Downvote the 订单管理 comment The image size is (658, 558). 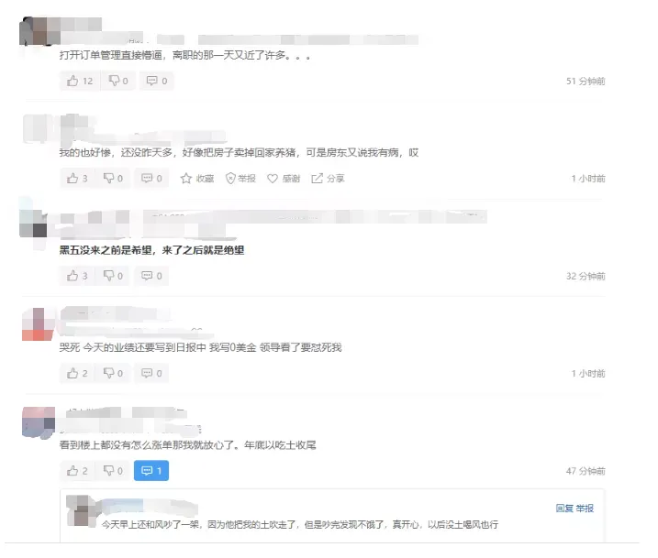pyautogui.click(x=118, y=81)
